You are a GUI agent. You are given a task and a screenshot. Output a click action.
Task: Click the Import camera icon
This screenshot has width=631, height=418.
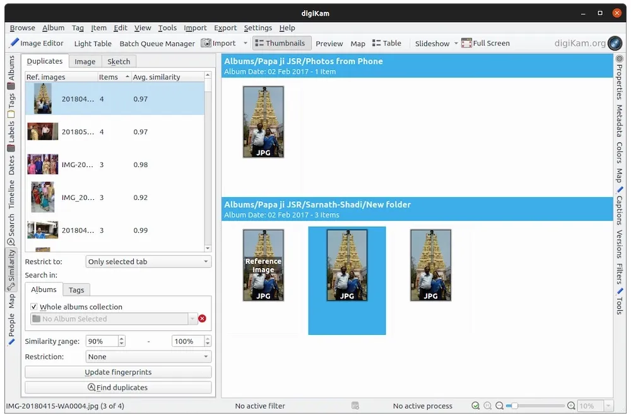[206, 44]
